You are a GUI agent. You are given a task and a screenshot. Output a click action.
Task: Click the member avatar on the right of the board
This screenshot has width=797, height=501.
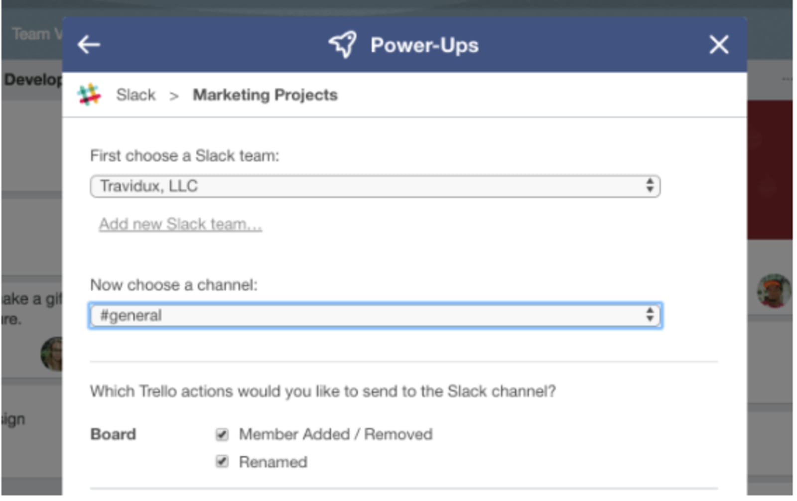click(774, 291)
